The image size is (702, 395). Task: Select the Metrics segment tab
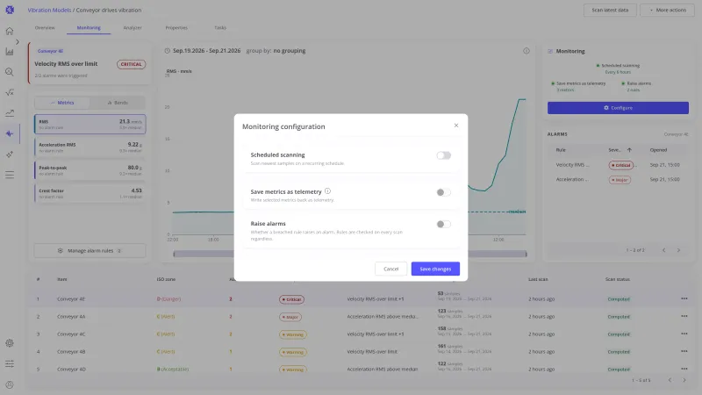pos(62,103)
